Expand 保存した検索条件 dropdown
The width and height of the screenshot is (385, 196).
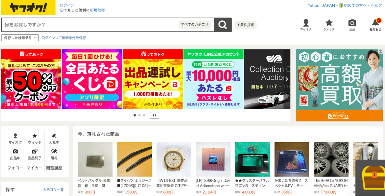[x=20, y=38]
